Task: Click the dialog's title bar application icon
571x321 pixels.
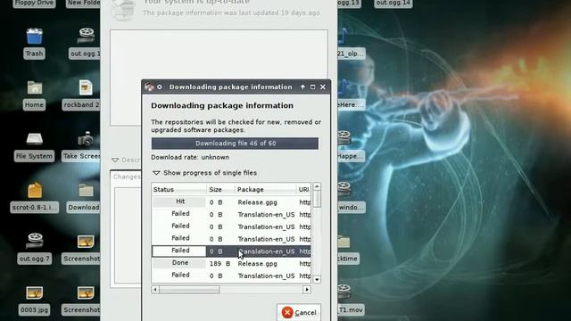Action: (149, 87)
